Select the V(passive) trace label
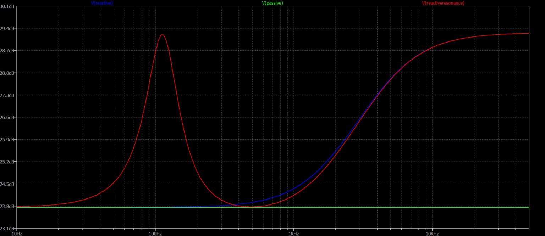545x236 pixels. (272, 3)
